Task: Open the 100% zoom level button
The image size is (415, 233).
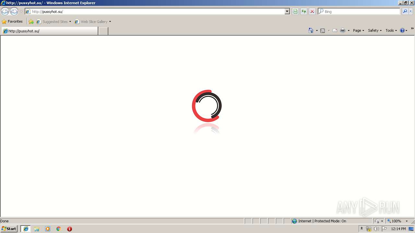Action: (x=395, y=221)
